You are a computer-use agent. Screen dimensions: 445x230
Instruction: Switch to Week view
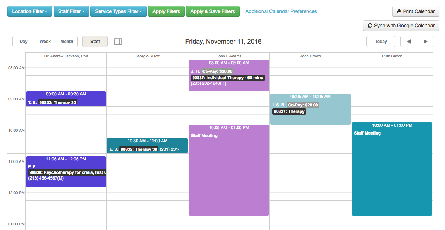click(45, 42)
